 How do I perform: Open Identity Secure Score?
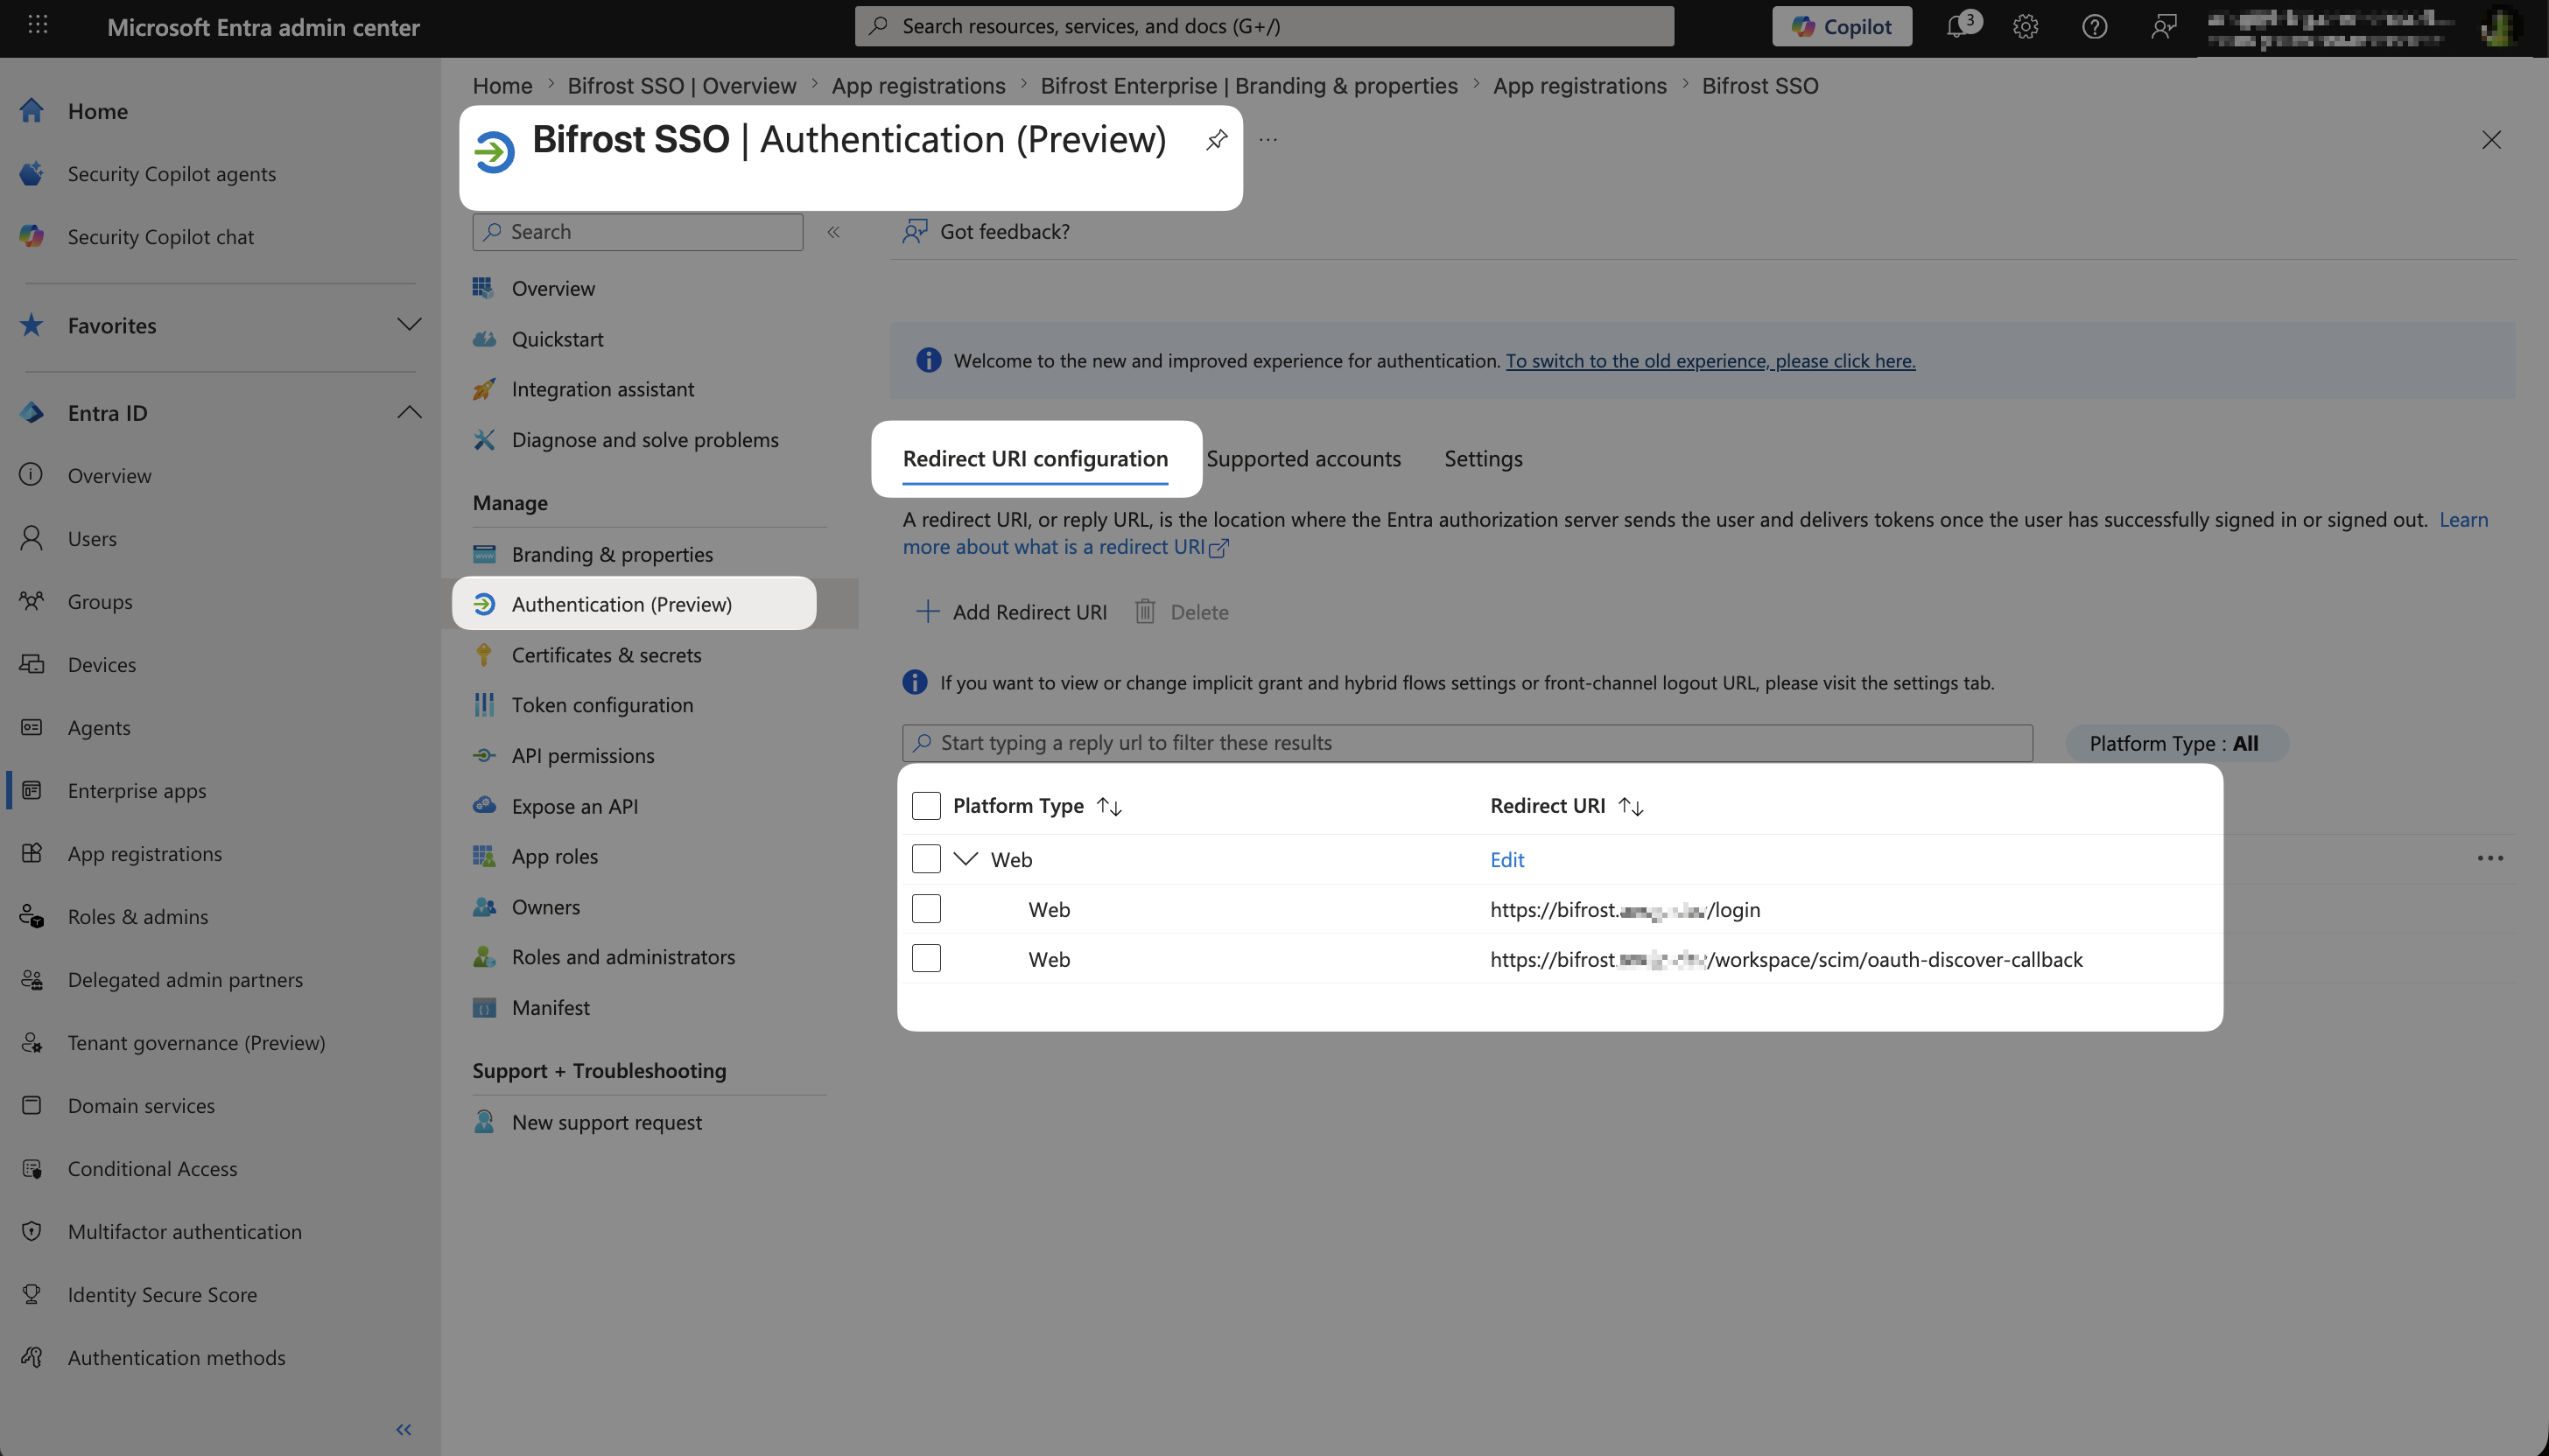162,1295
